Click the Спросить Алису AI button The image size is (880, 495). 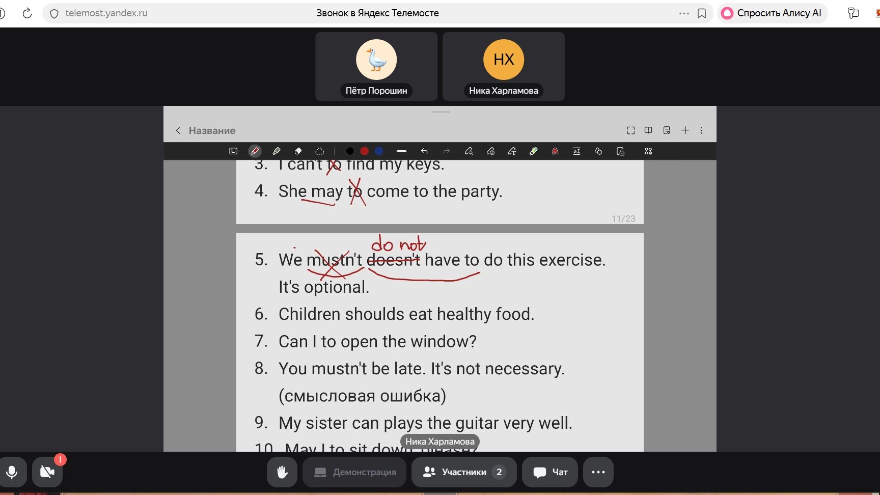[772, 13]
